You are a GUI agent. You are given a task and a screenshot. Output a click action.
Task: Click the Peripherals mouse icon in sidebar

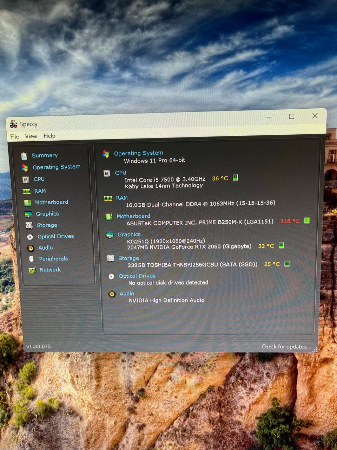pos(31,259)
